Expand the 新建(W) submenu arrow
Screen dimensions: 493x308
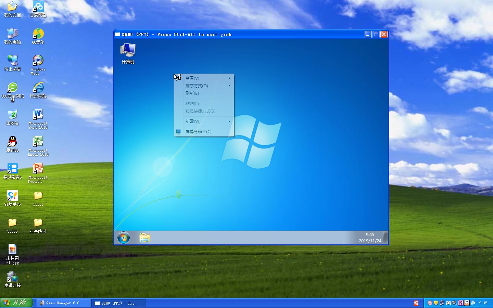pos(229,121)
